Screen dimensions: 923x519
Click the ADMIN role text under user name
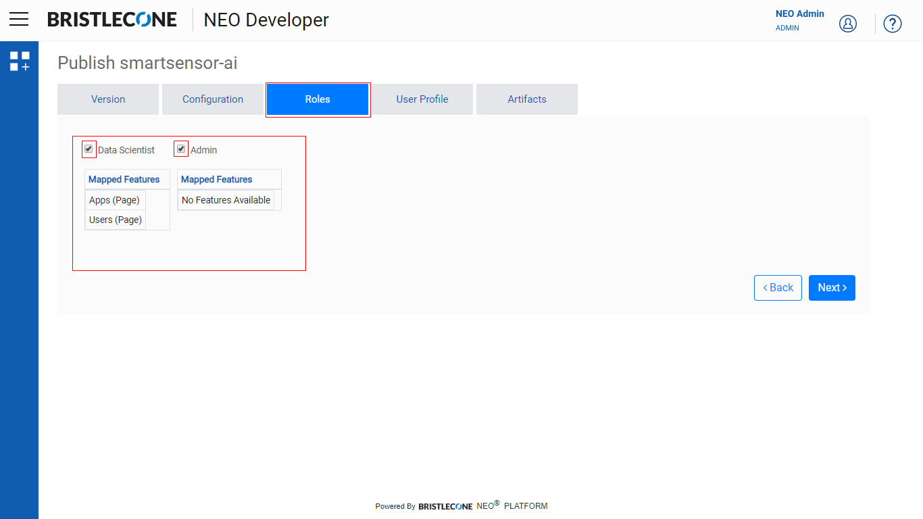787,28
